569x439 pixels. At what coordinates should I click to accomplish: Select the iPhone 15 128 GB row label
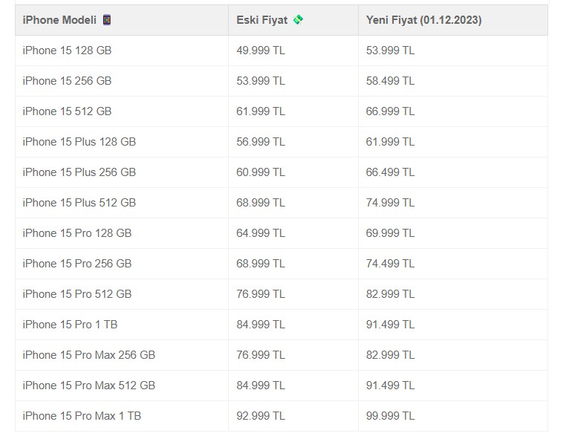[x=67, y=51]
